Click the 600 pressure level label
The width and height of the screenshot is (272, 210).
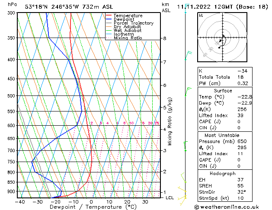click(12, 125)
